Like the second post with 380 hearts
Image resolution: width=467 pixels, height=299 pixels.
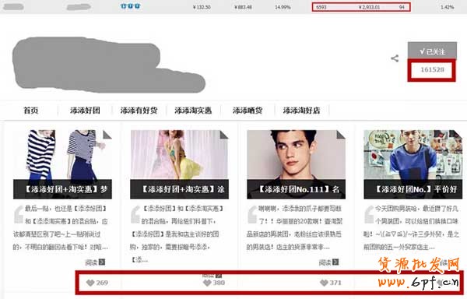tap(214, 283)
